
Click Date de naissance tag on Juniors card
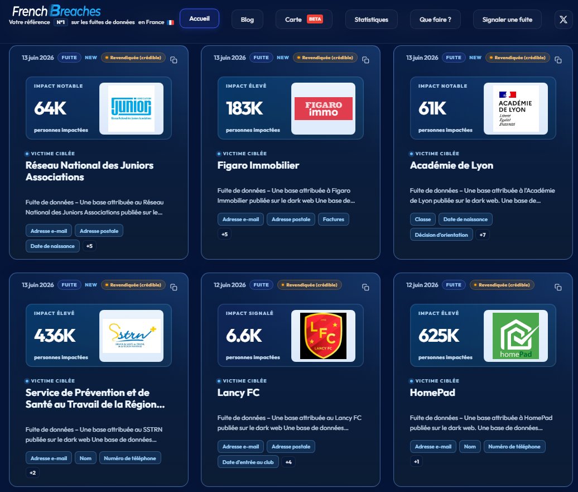(52, 246)
